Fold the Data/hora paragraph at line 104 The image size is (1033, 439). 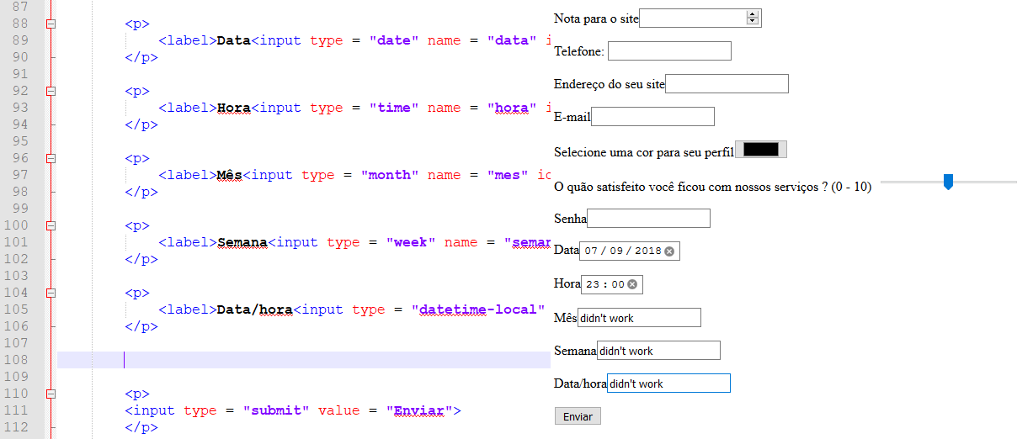click(51, 294)
